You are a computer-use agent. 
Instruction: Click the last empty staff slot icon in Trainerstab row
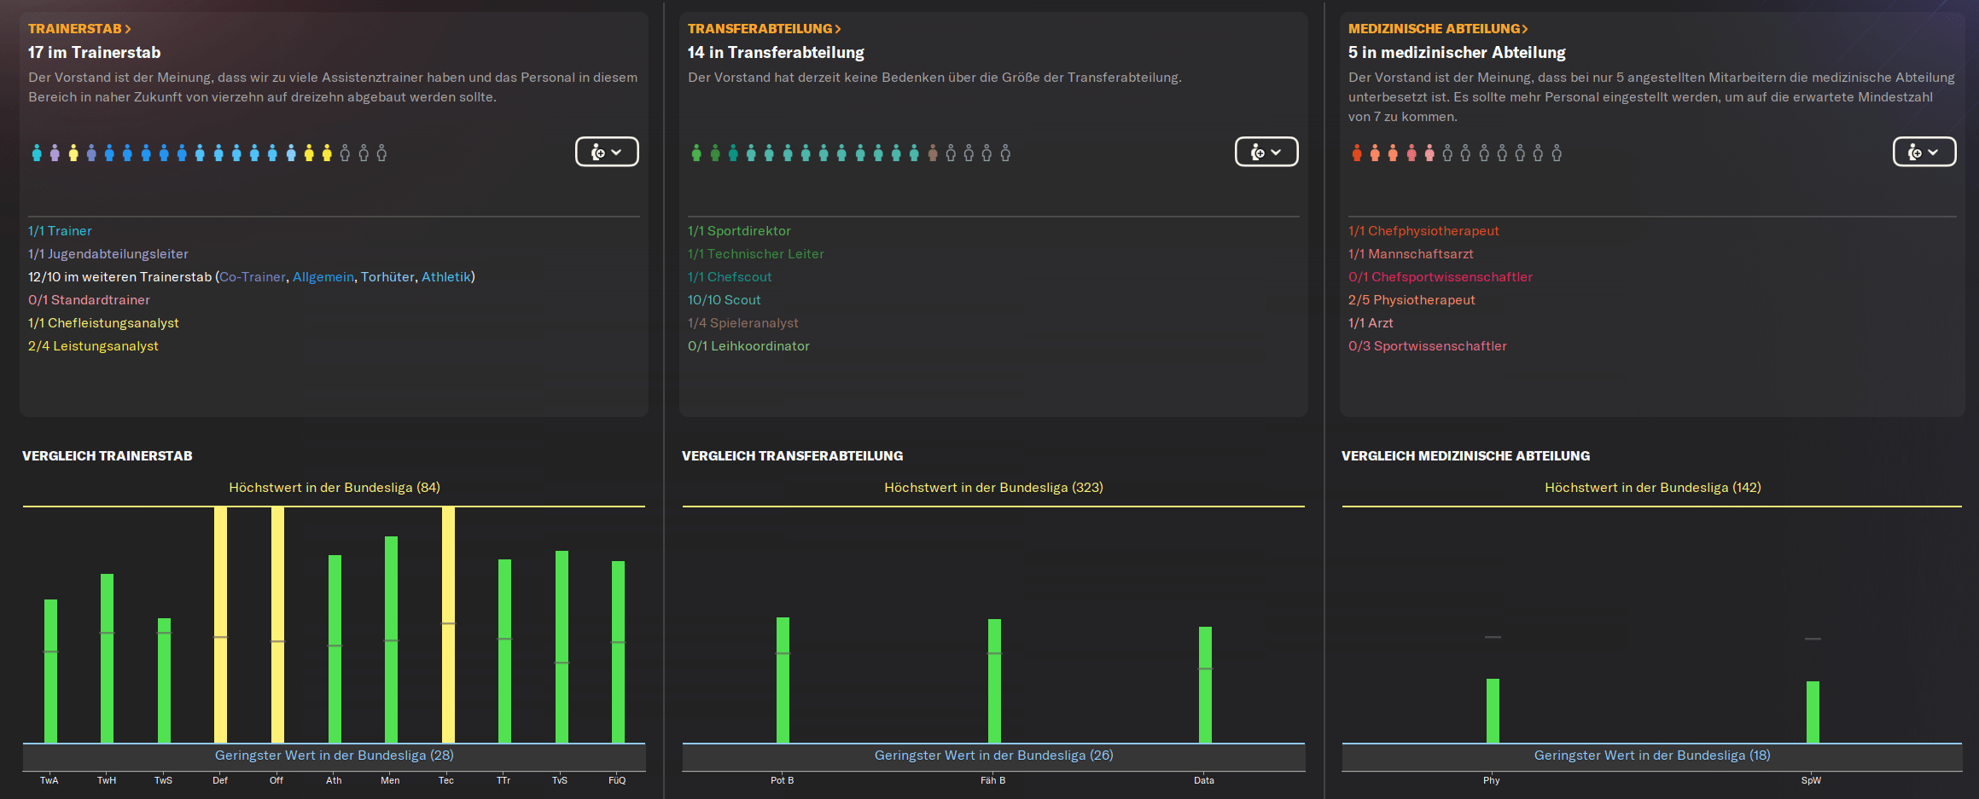381,153
